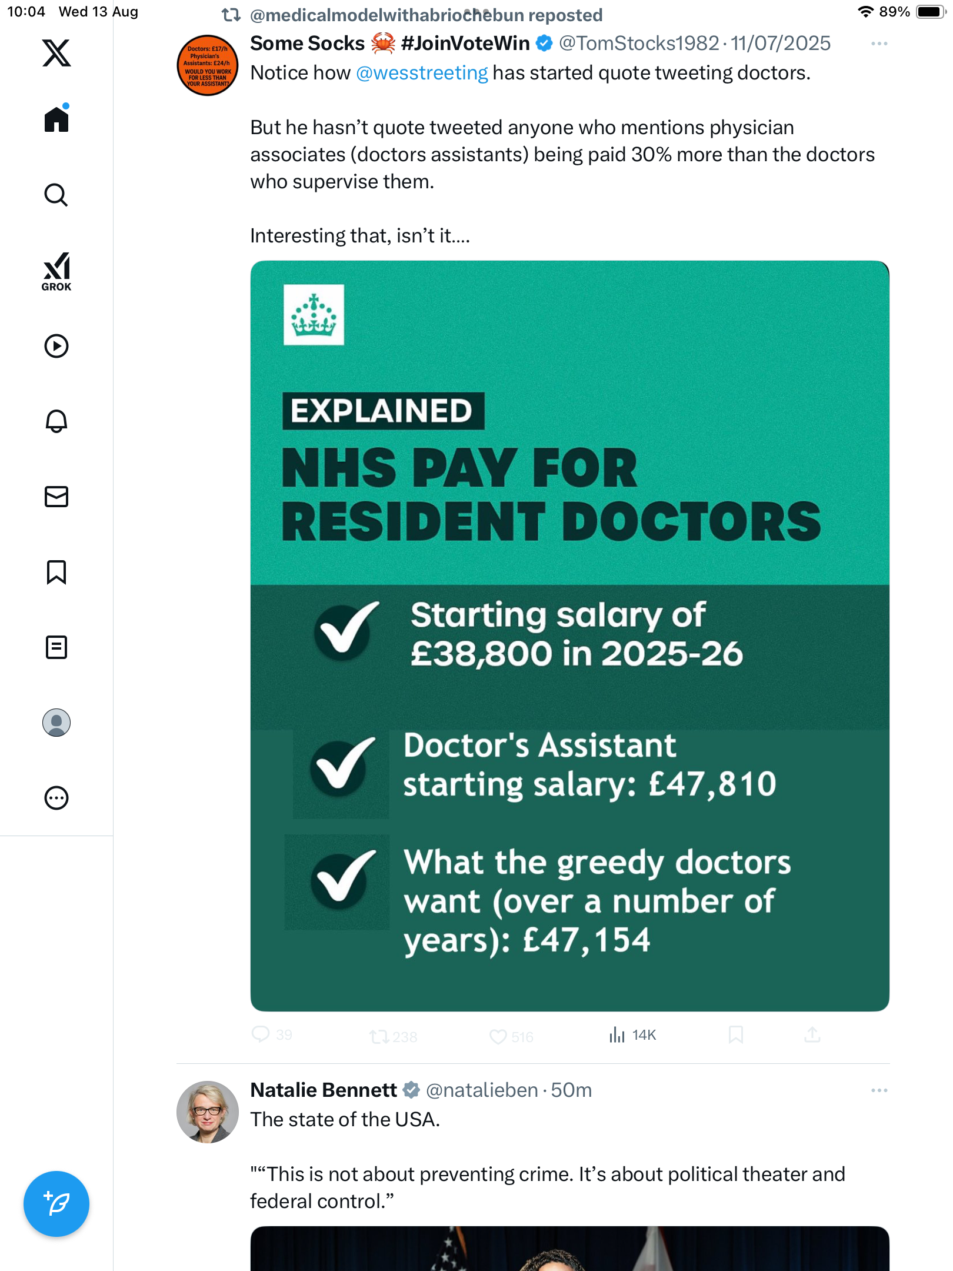This screenshot has height=1271, width=953.
Task: Go to the Home timeline
Action: [56, 119]
